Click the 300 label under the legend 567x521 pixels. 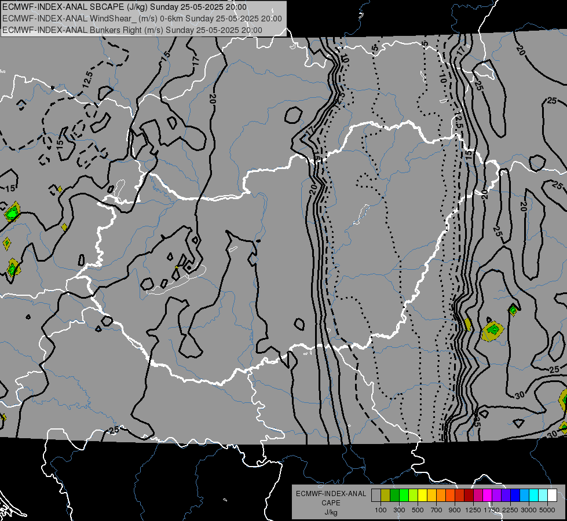click(x=399, y=510)
